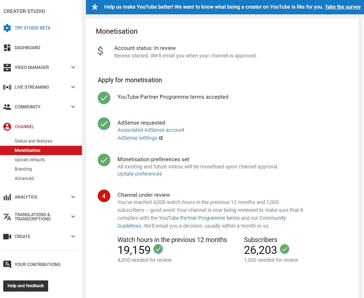Click the asterisk icon in the survey banner

pyautogui.click(x=95, y=7)
